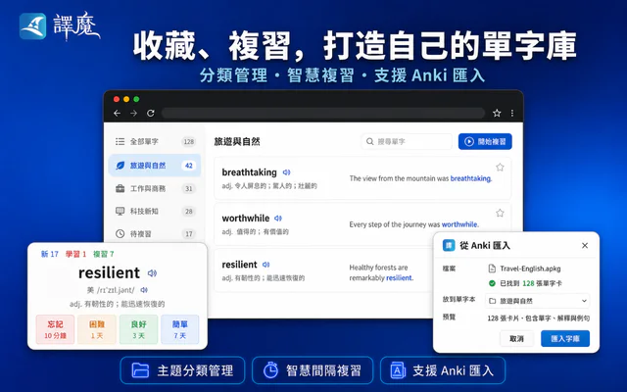Click the 新 17 counter on flashcard
The height and width of the screenshot is (392, 627).
coord(50,254)
